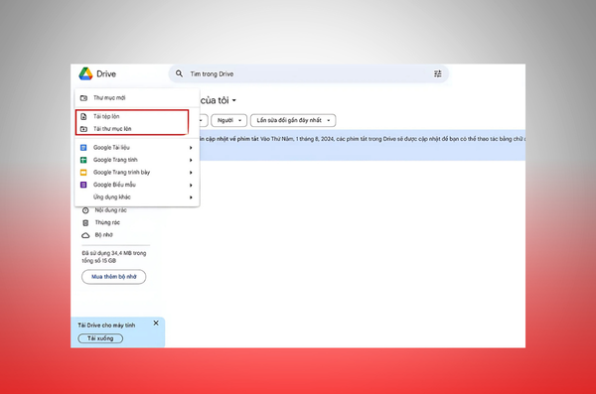Click the file upload icon
596x394 pixels.
(83, 117)
